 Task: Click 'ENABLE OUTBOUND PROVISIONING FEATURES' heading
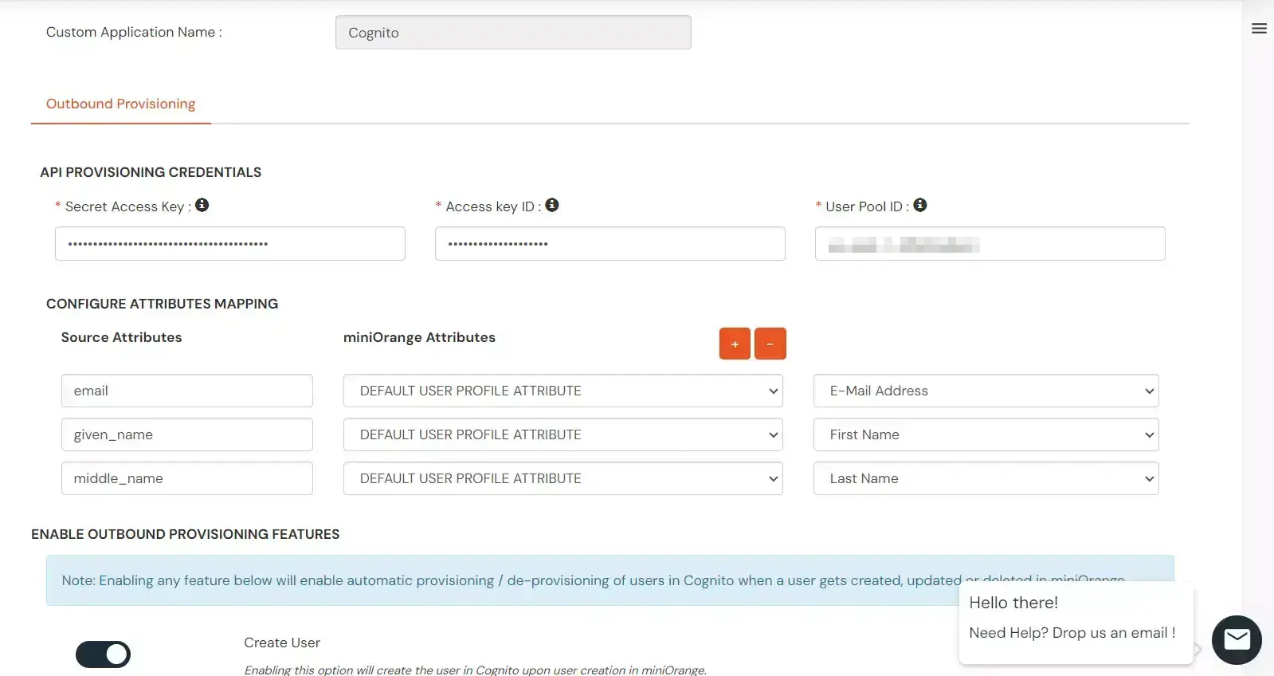tap(186, 534)
